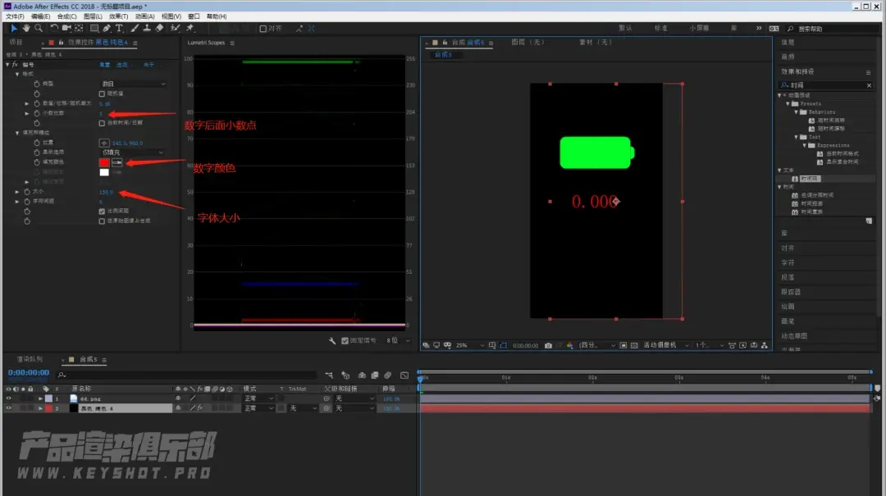Image resolution: width=886 pixels, height=496 pixels.
Task: Open the 文件(F) menu
Action: [16, 16]
